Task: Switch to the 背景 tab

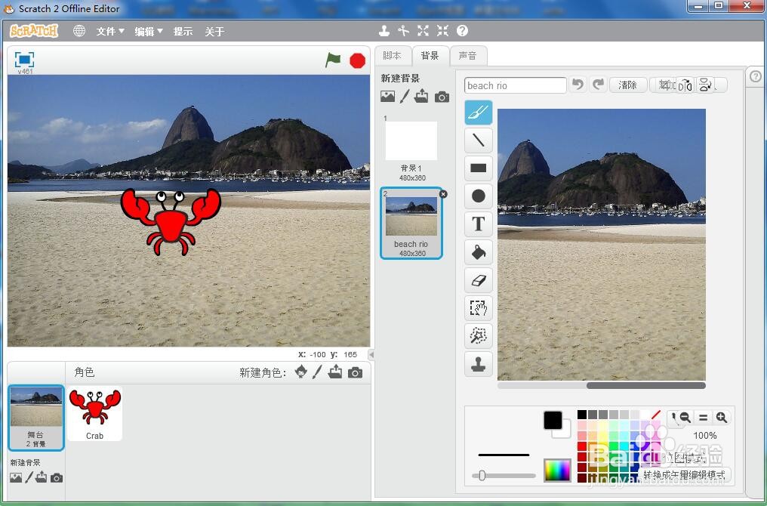Action: coord(430,55)
